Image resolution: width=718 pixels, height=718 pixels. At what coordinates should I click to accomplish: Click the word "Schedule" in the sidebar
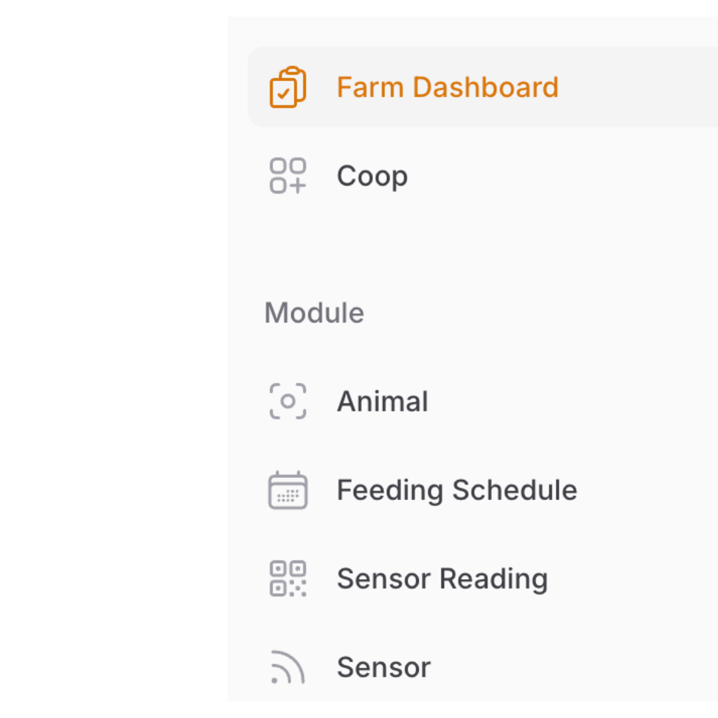tap(515, 490)
